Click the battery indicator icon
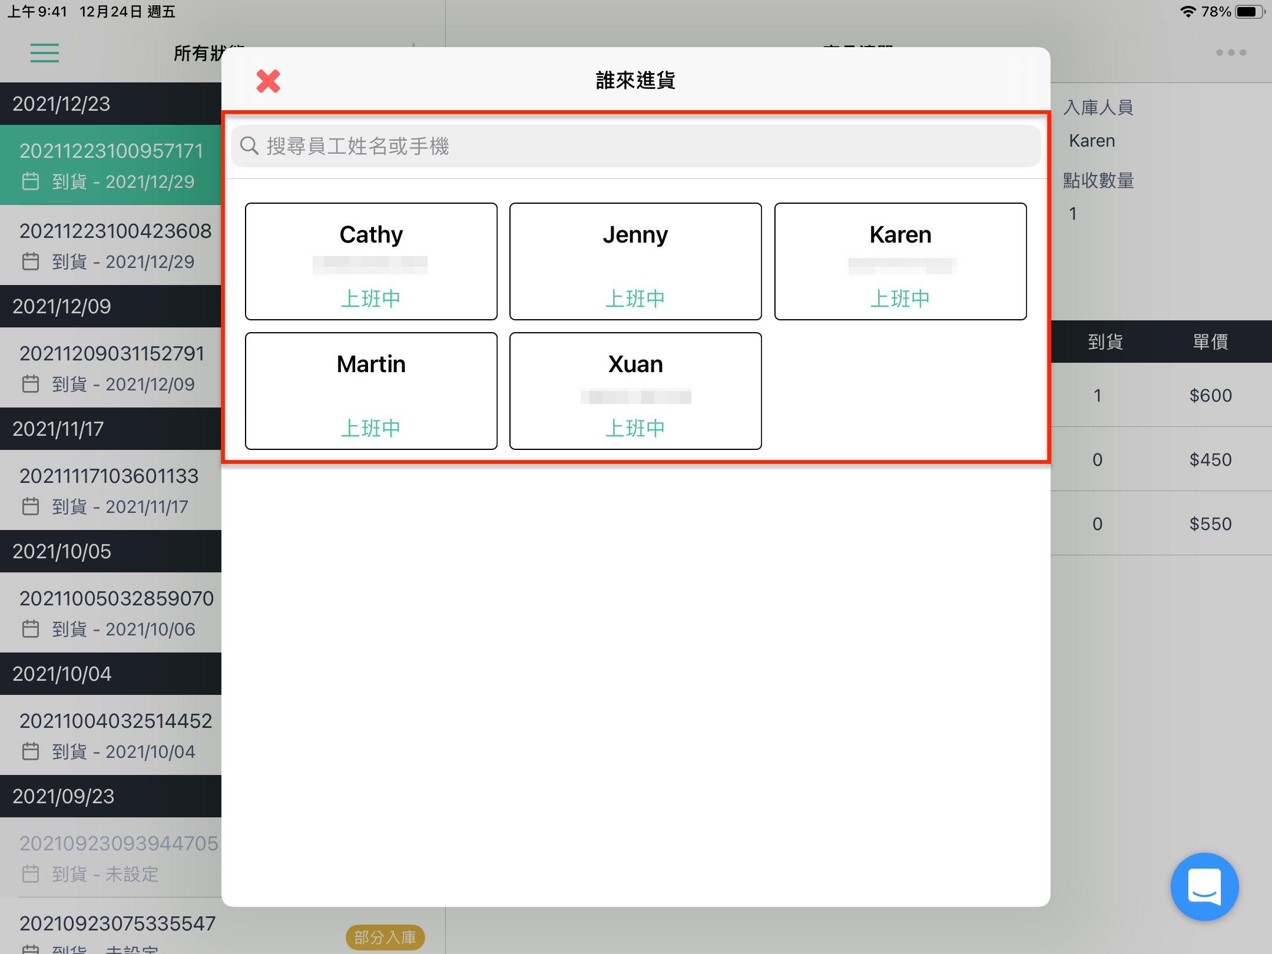The width and height of the screenshot is (1272, 954). pyautogui.click(x=1250, y=12)
